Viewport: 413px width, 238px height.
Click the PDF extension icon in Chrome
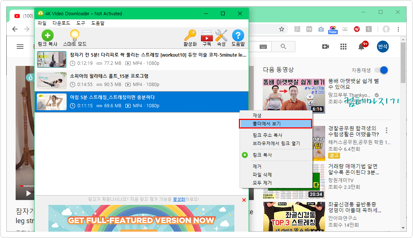pyautogui.click(x=297, y=29)
